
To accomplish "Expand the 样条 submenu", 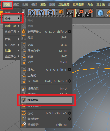I will (x=12, y=39).
